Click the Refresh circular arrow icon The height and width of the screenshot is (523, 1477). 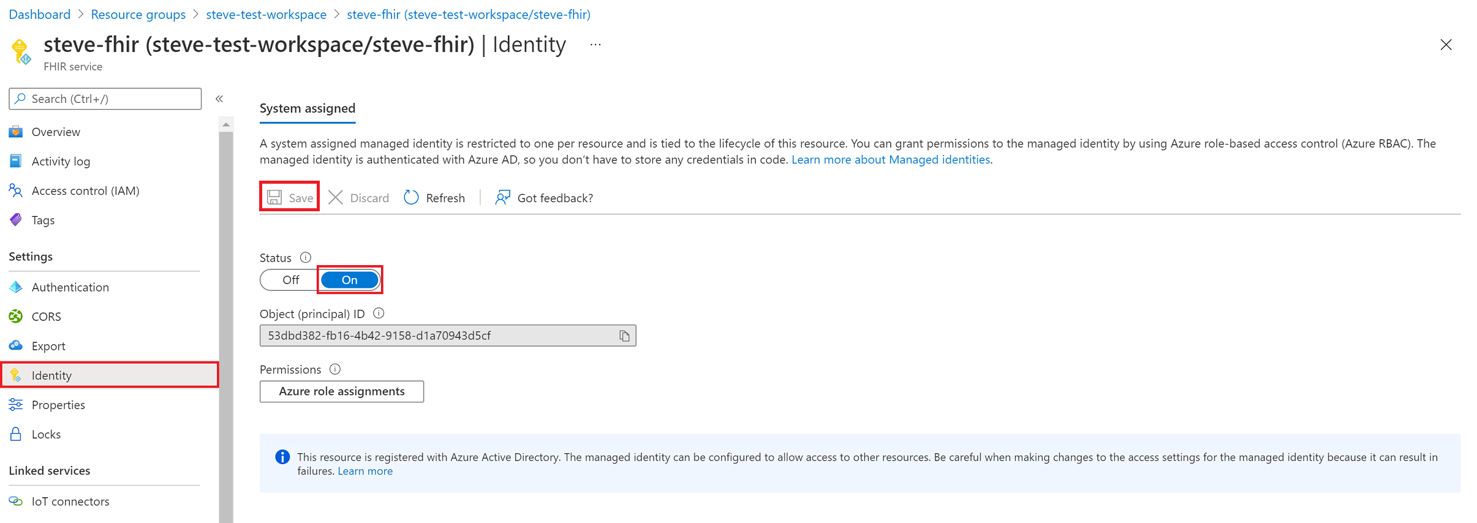coord(411,197)
